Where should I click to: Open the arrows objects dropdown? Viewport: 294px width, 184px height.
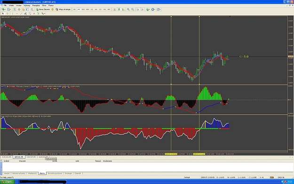[43, 14]
